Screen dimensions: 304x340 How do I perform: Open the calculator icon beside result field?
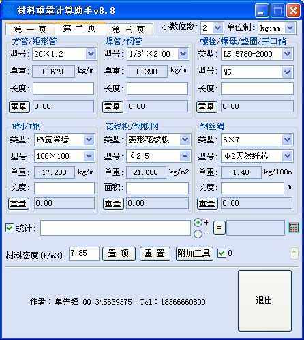click(294, 228)
